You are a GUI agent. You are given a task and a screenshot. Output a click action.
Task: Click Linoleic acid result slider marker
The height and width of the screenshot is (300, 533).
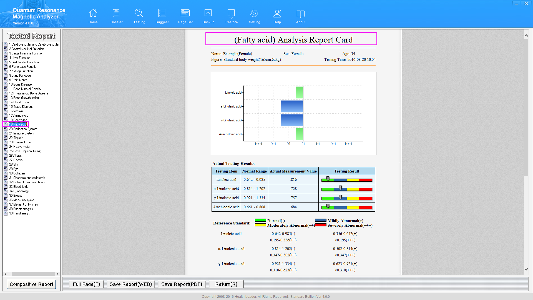tap(328, 179)
